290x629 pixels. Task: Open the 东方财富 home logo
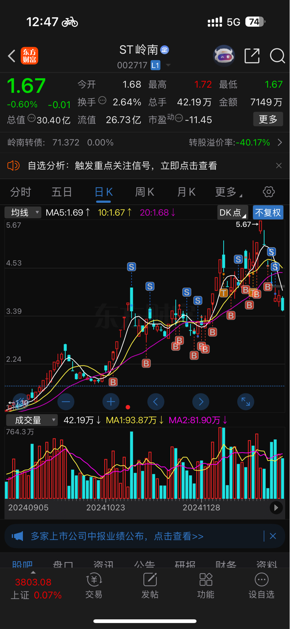(x=29, y=56)
